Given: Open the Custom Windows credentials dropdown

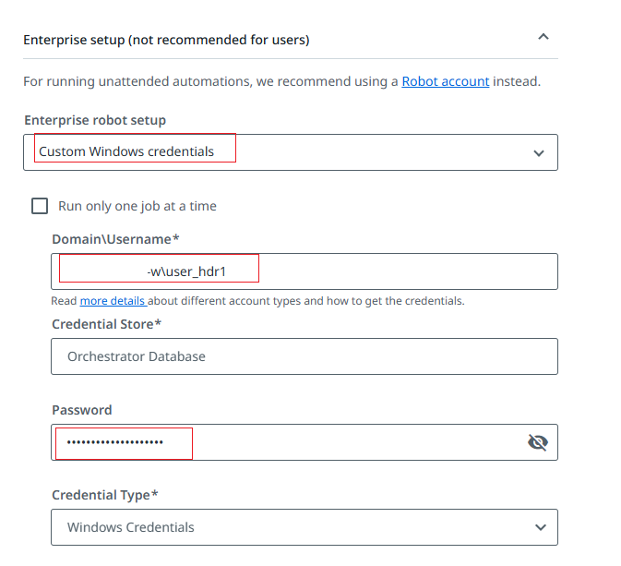Looking at the screenshot, I should point(277,152).
